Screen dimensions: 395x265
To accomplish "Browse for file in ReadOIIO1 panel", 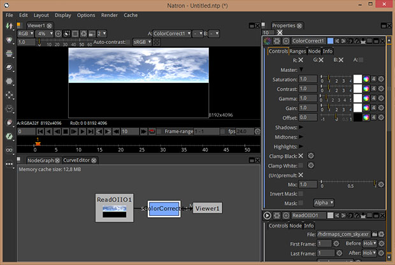I will coord(375,234).
